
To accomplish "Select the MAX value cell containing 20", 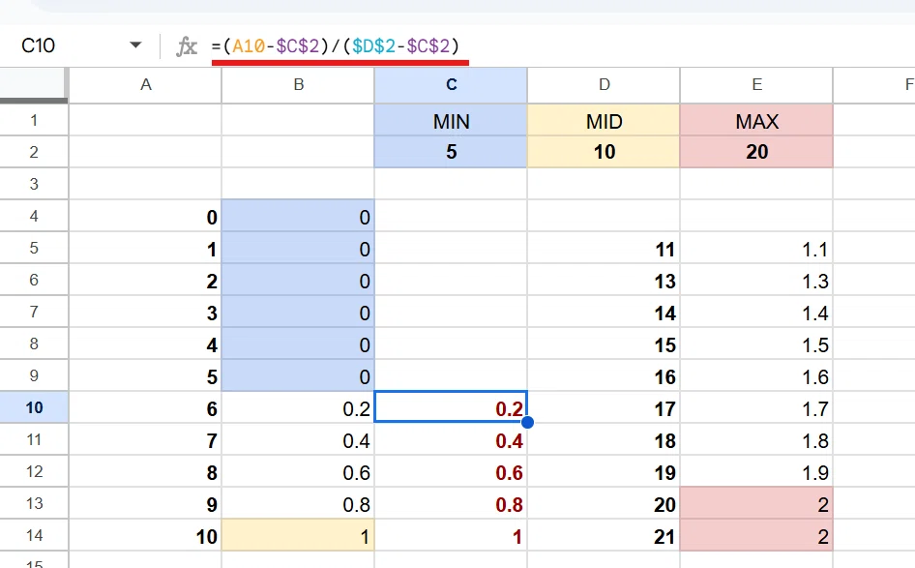I will pos(757,152).
